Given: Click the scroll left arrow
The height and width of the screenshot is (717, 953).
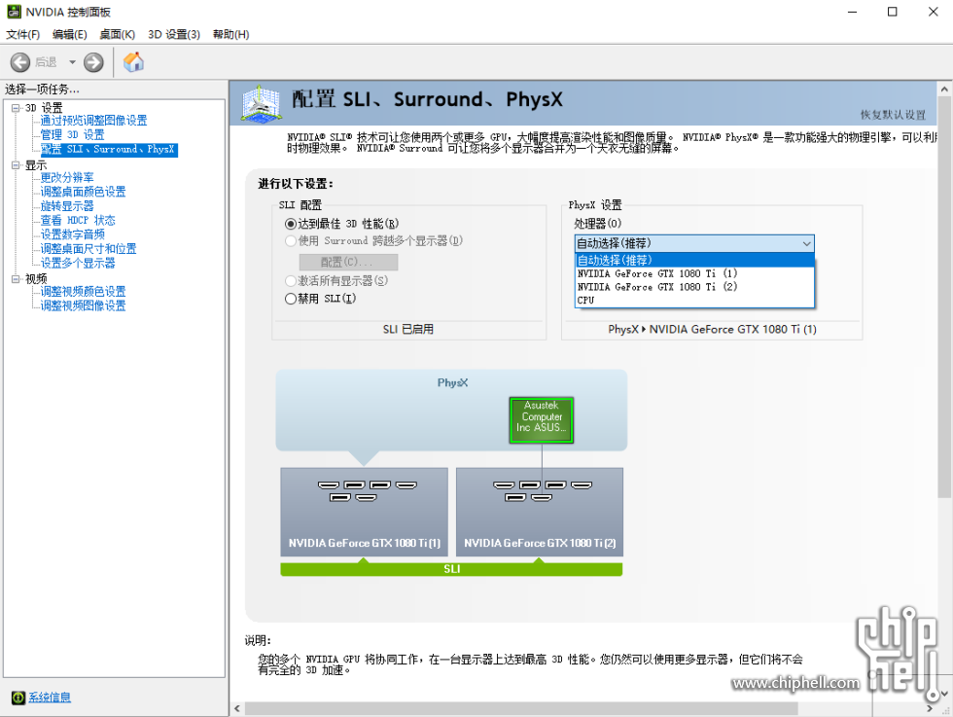Looking at the screenshot, I should point(237,709).
